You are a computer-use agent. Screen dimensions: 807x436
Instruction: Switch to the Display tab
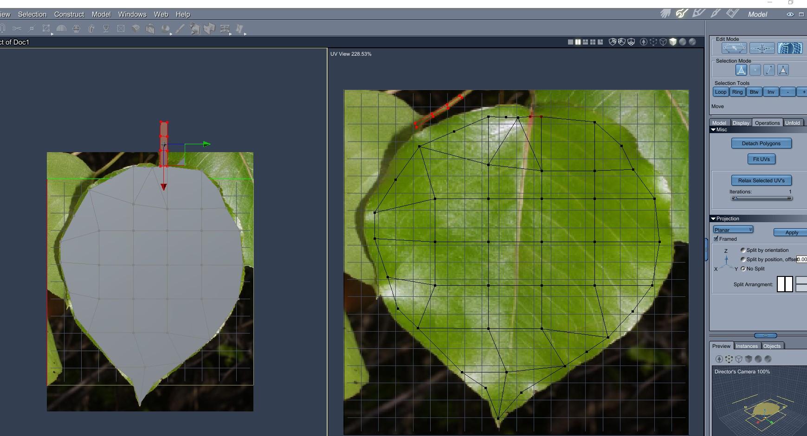[741, 123]
